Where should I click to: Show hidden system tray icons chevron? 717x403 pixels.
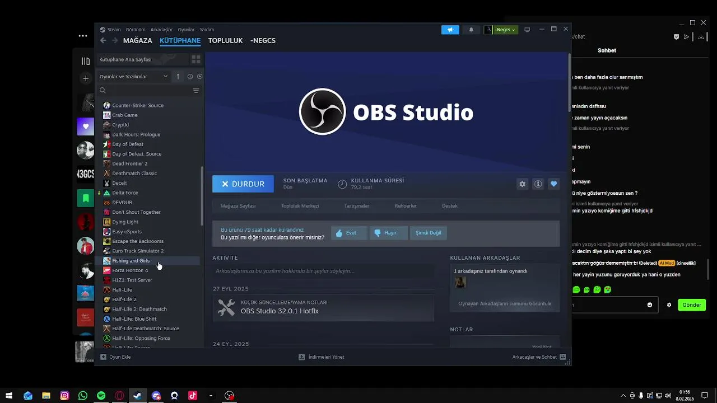(623, 396)
